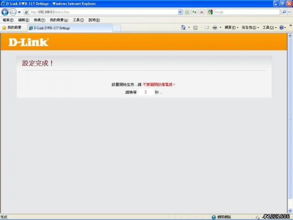This screenshot has height=220, width=293.
Task: Click the red Stop loading icon
Action: [201, 12]
